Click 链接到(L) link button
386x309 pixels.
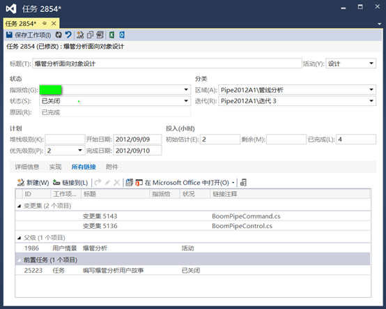[x=70, y=183]
